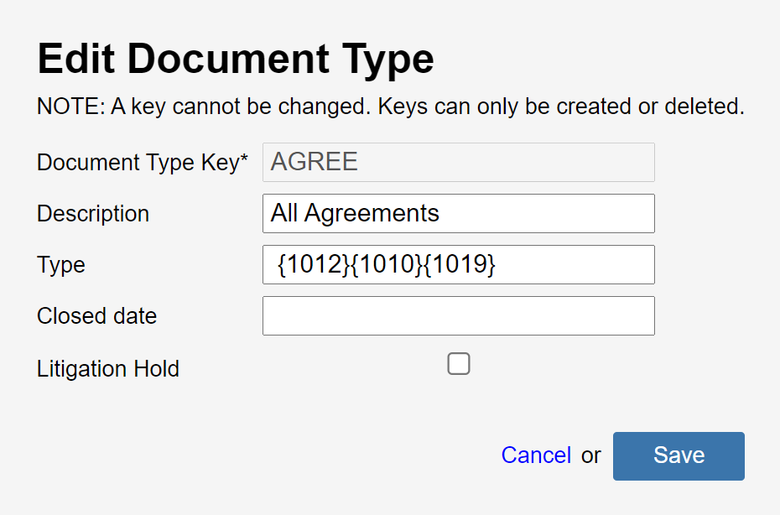The height and width of the screenshot is (515, 780).
Task: Click the Description label
Action: coord(92,213)
